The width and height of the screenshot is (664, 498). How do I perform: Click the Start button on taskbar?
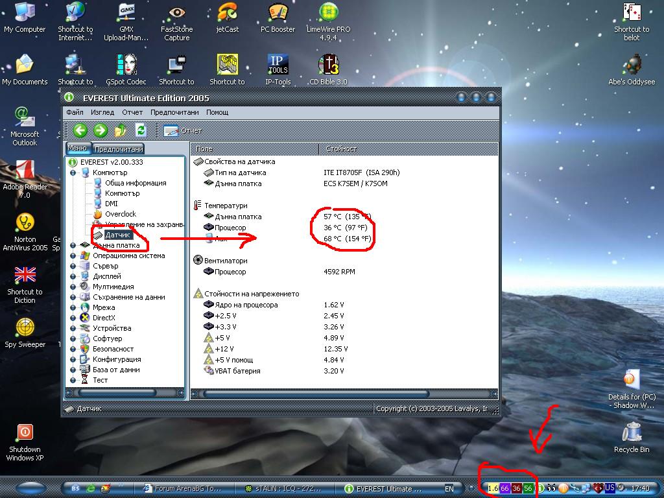30,488
